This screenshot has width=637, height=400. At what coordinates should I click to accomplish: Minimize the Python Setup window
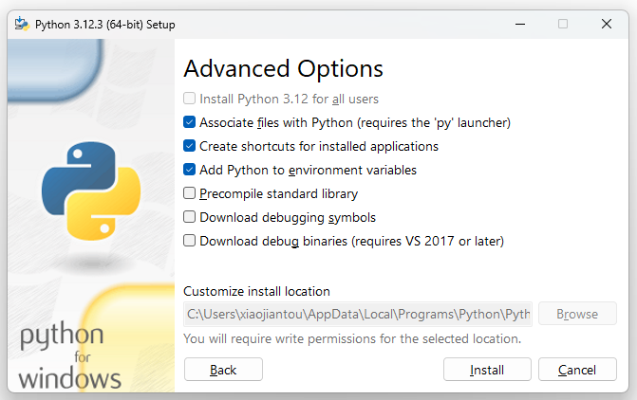pos(518,24)
